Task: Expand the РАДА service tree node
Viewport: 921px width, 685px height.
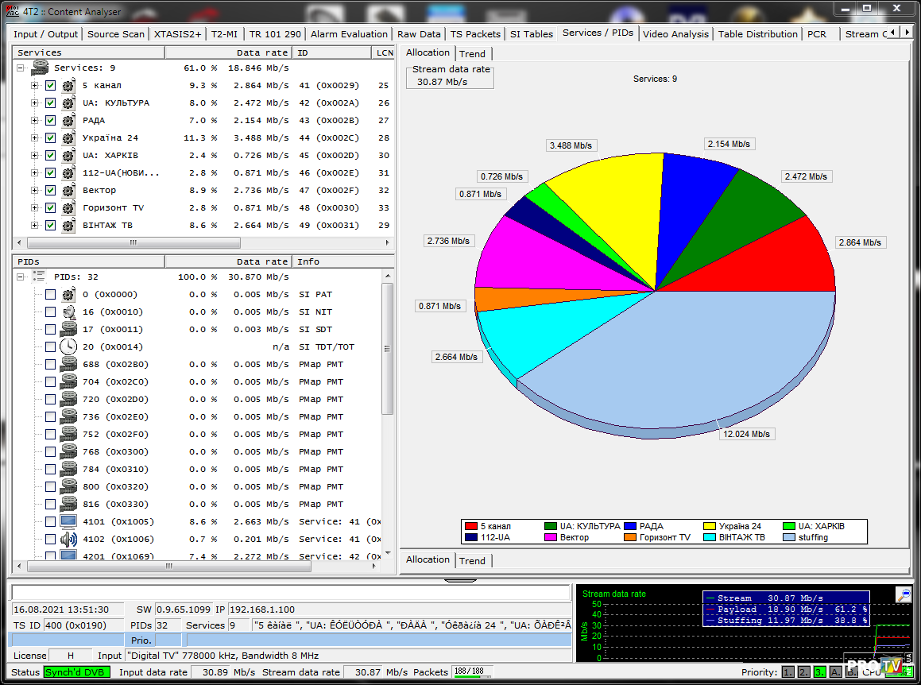Action: click(x=34, y=120)
